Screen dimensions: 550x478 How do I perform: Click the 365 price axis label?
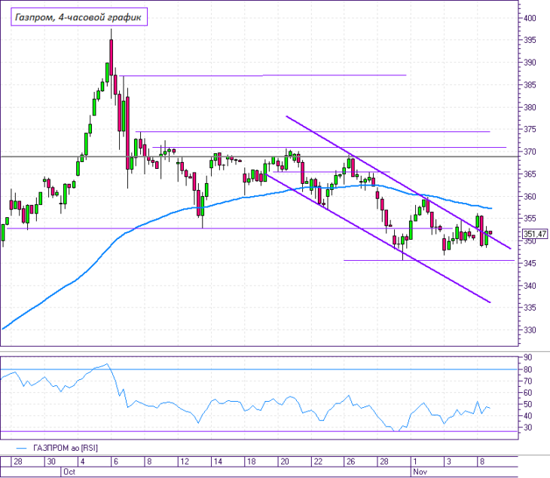pyautogui.click(x=530, y=174)
